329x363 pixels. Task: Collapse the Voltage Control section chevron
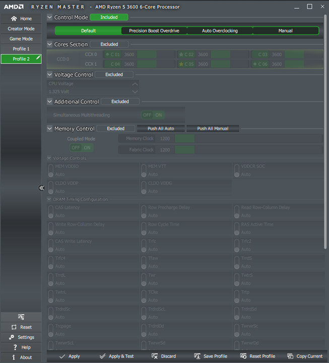pos(49,75)
